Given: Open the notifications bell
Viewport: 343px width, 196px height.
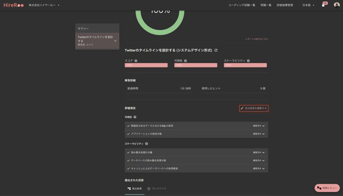Looking at the screenshot, I should pos(323,5).
